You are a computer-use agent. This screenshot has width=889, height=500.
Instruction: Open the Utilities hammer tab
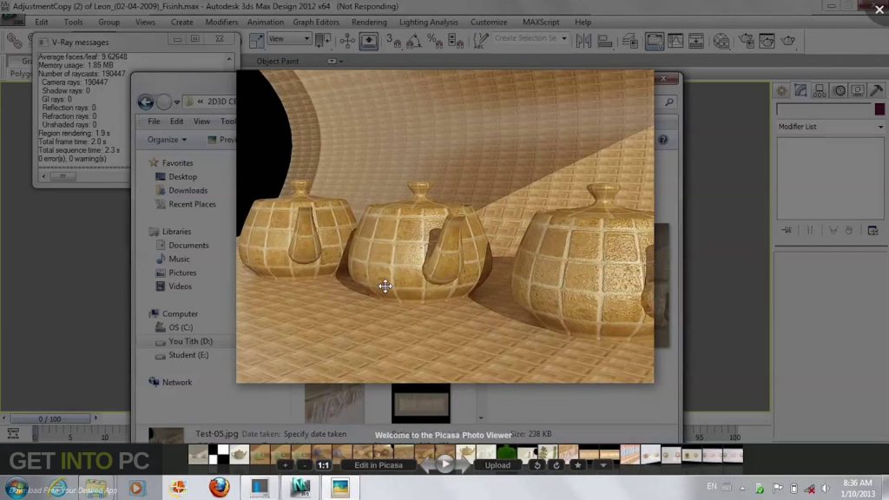(877, 90)
